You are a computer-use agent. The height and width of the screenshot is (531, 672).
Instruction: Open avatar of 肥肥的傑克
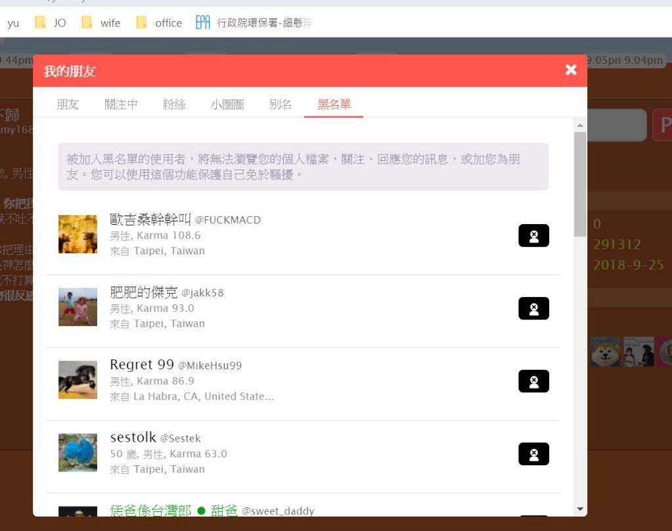[x=78, y=307]
